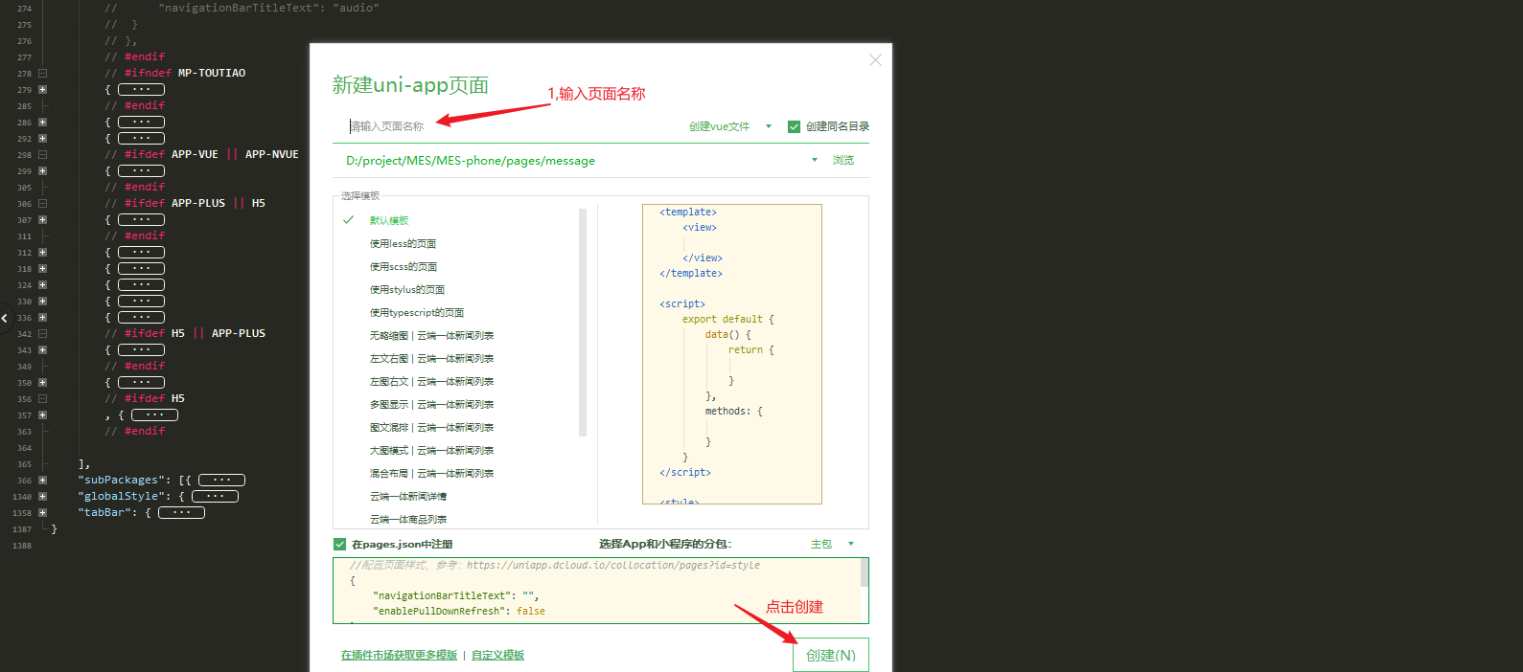Click the ellipsis box after "subPackages"

221,480
